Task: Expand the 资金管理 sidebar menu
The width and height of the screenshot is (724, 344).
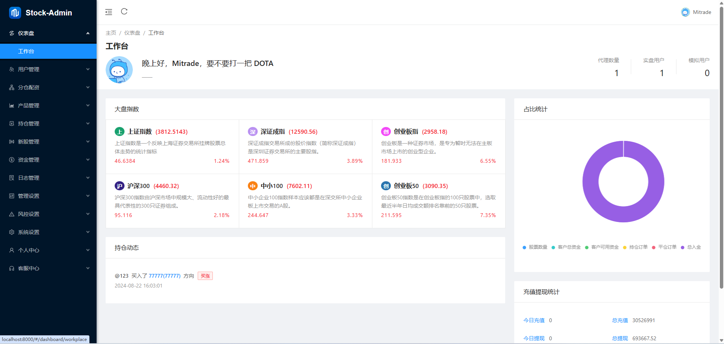Action: click(x=48, y=160)
